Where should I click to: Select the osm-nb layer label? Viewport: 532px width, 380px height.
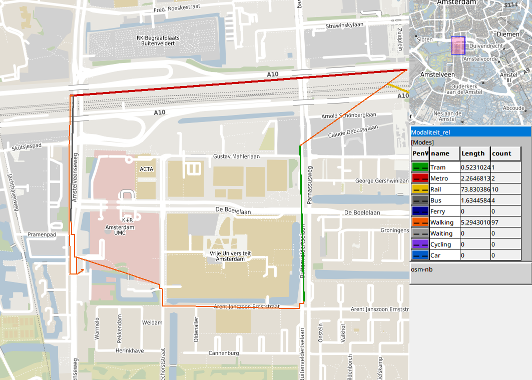pyautogui.click(x=422, y=269)
